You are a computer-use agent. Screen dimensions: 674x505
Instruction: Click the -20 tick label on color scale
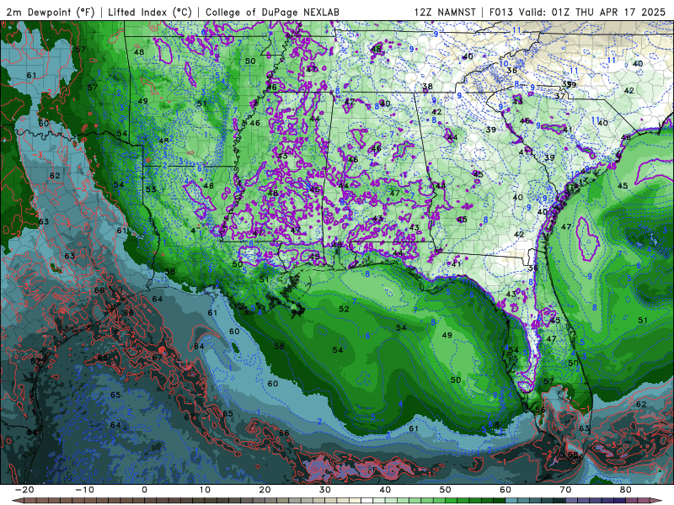coord(24,490)
